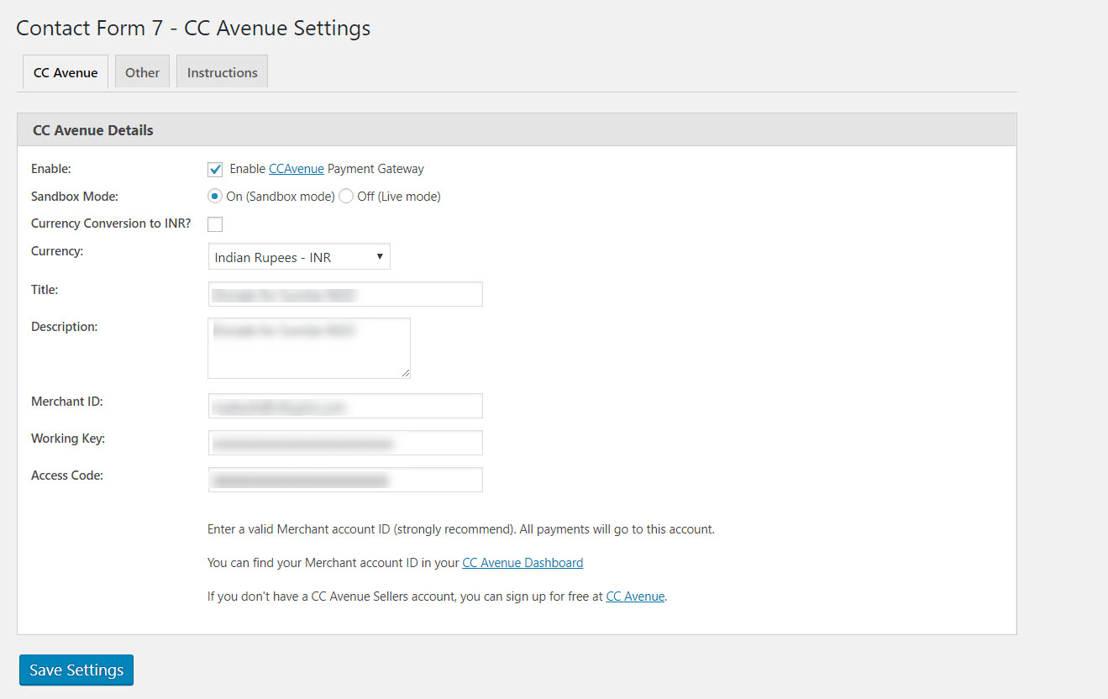
Task: Focus the Title input field
Action: tap(344, 294)
